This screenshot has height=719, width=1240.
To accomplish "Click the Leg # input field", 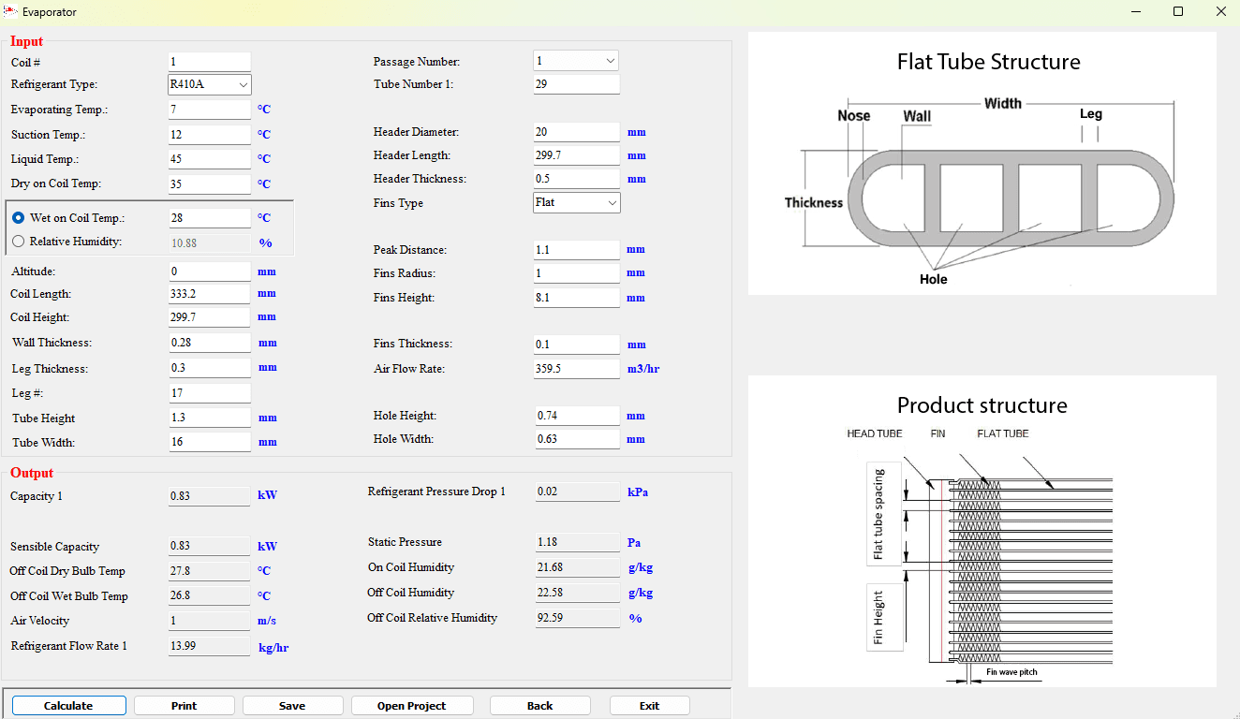I will tap(210, 393).
